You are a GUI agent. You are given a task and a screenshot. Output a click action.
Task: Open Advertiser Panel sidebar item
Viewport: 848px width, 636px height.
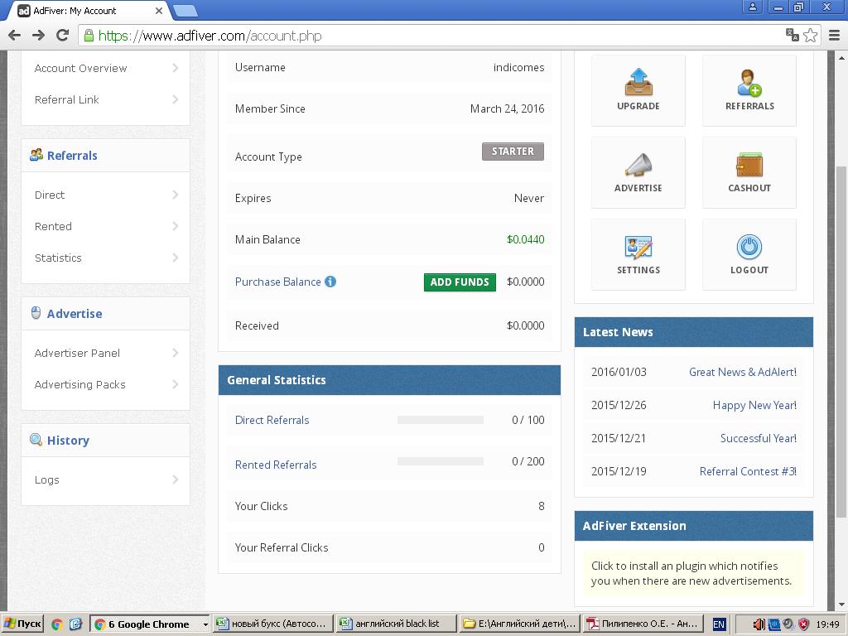coord(106,353)
